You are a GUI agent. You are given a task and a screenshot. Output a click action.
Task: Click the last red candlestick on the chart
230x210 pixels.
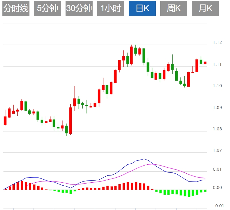(x=205, y=62)
